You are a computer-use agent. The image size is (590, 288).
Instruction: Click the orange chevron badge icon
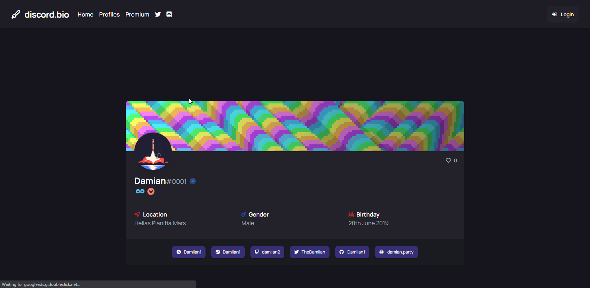coord(151,191)
